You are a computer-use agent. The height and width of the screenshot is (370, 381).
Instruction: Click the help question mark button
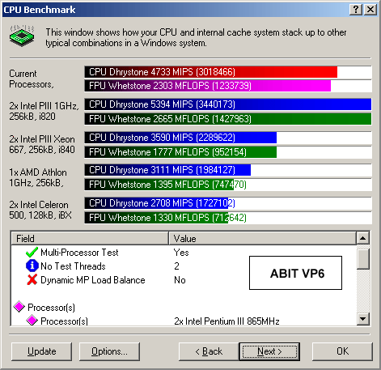356,10
